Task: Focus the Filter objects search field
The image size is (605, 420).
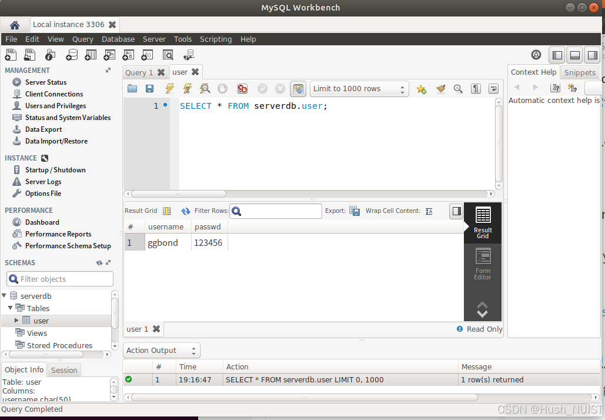Action: [x=60, y=279]
